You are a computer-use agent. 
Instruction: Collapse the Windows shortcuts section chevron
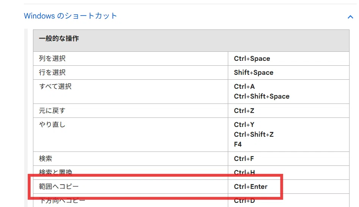350,17
